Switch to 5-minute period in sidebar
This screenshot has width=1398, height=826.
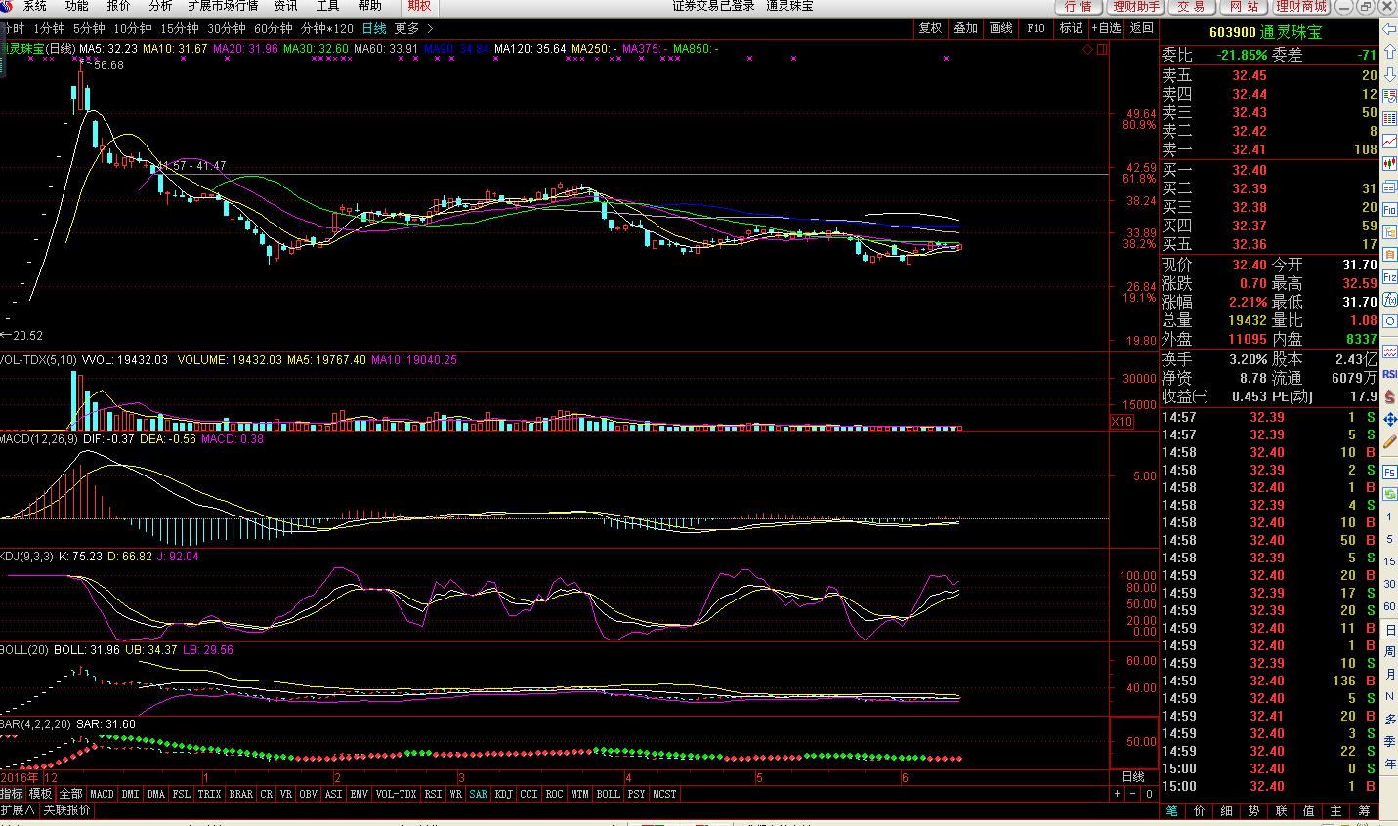(x=1389, y=538)
